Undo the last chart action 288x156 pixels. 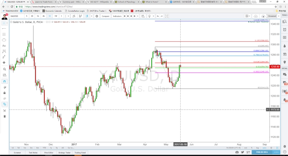tap(158, 16)
